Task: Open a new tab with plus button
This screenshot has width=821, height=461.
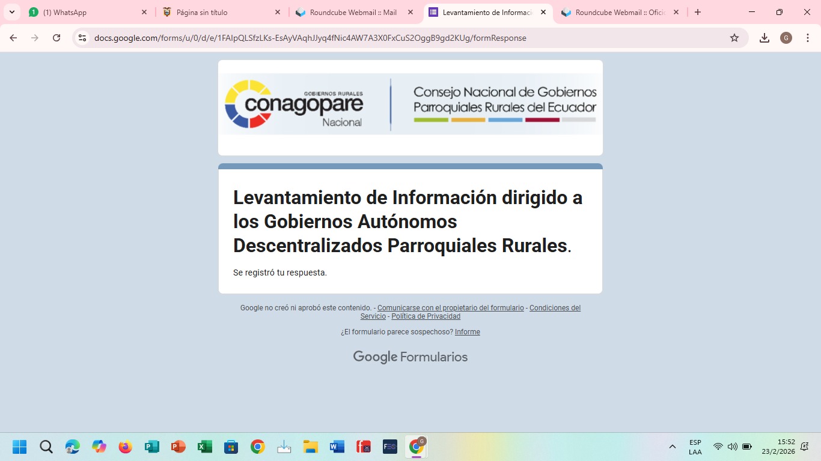Action: (697, 12)
